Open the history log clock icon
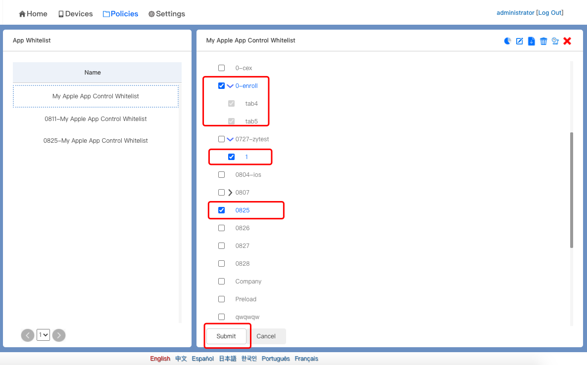The height and width of the screenshot is (365, 587). click(x=555, y=41)
